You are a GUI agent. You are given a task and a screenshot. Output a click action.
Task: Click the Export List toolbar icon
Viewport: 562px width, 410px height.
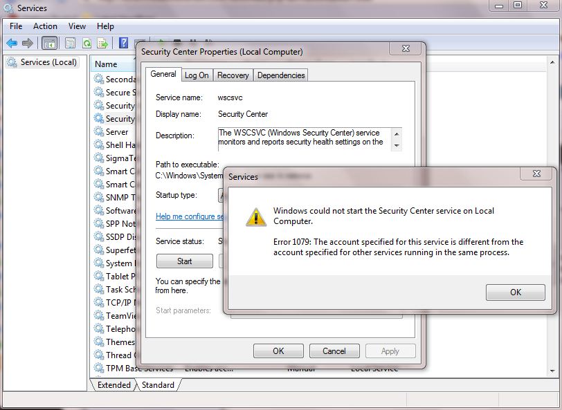pos(102,44)
